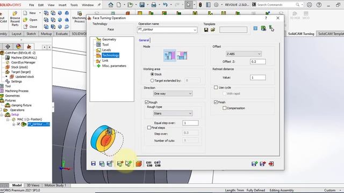Expand the FT_contour operation tree node
The image size is (344, 193).
tap(13, 124)
